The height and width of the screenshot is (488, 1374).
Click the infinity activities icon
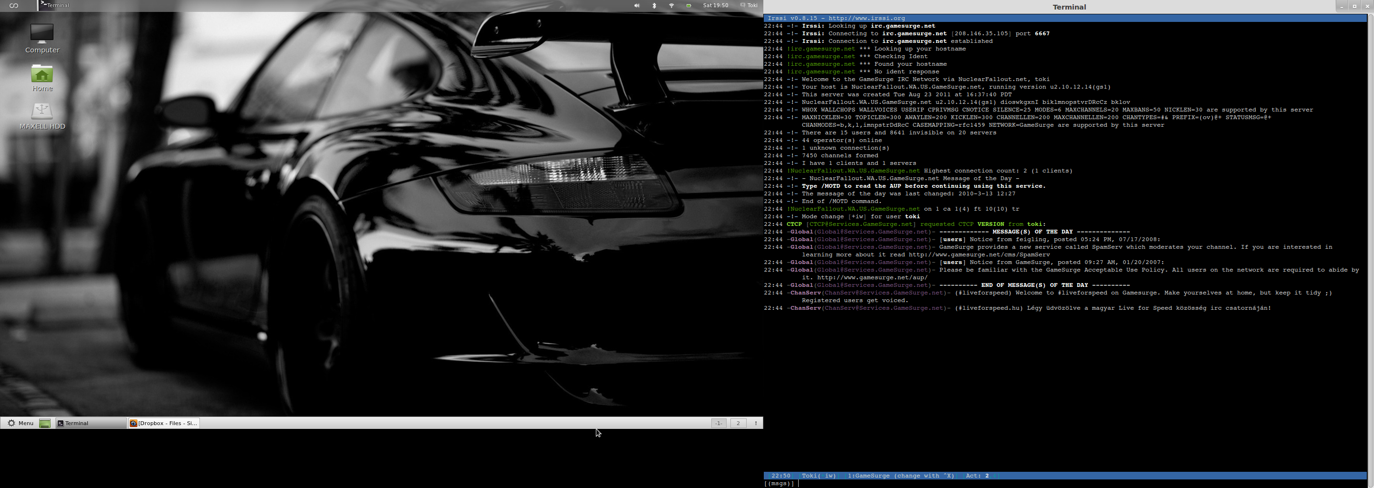14,5
